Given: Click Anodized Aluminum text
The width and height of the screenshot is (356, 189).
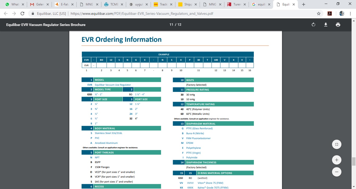Looking at the screenshot, I should (106, 143).
